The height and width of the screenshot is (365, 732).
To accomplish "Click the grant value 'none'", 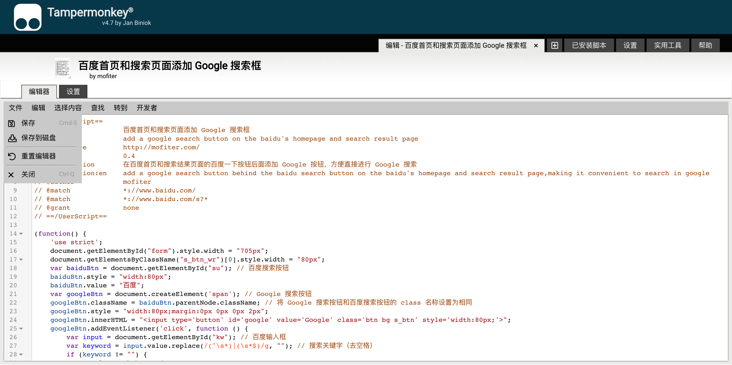I will click(131, 208).
